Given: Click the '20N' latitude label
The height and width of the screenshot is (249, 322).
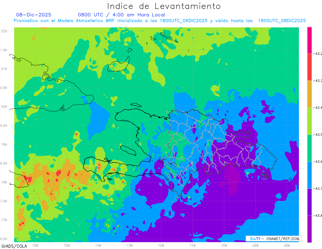Looking at the screenshot, I should click(x=5, y=107).
